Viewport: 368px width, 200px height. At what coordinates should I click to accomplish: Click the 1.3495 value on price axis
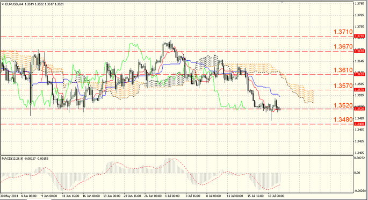(359, 118)
